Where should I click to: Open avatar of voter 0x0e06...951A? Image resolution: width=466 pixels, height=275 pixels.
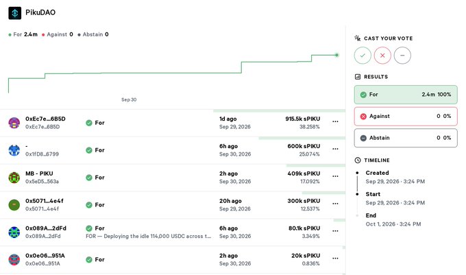[14, 259]
